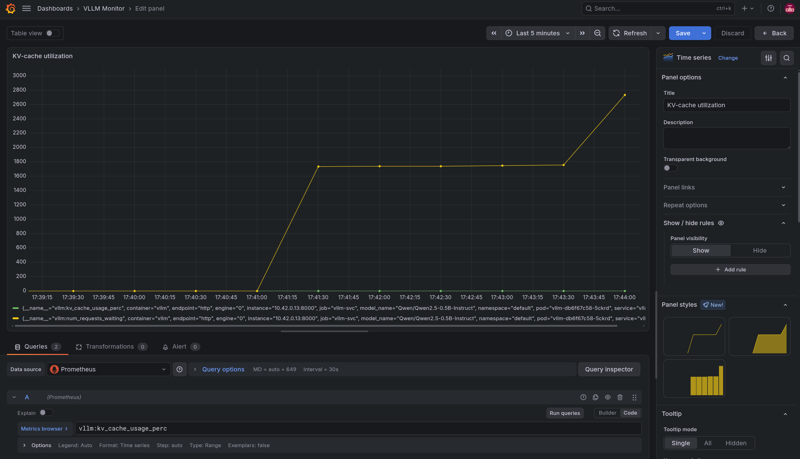Viewport: 800px width, 459px height.
Task: Click the query expression input field
Action: 358,428
